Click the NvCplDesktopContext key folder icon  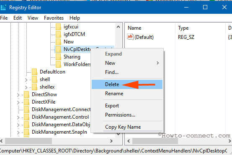pyautogui.click(x=58, y=49)
